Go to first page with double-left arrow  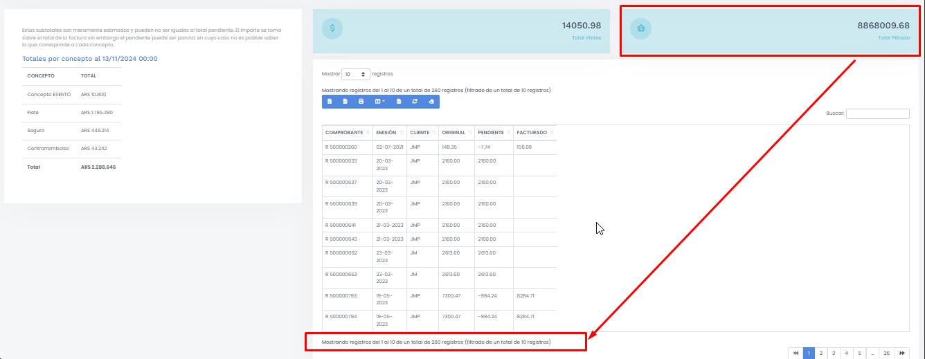[796, 353]
